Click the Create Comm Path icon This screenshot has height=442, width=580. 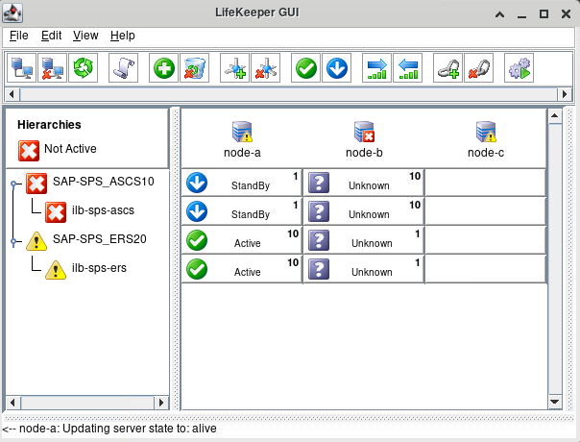[235, 68]
